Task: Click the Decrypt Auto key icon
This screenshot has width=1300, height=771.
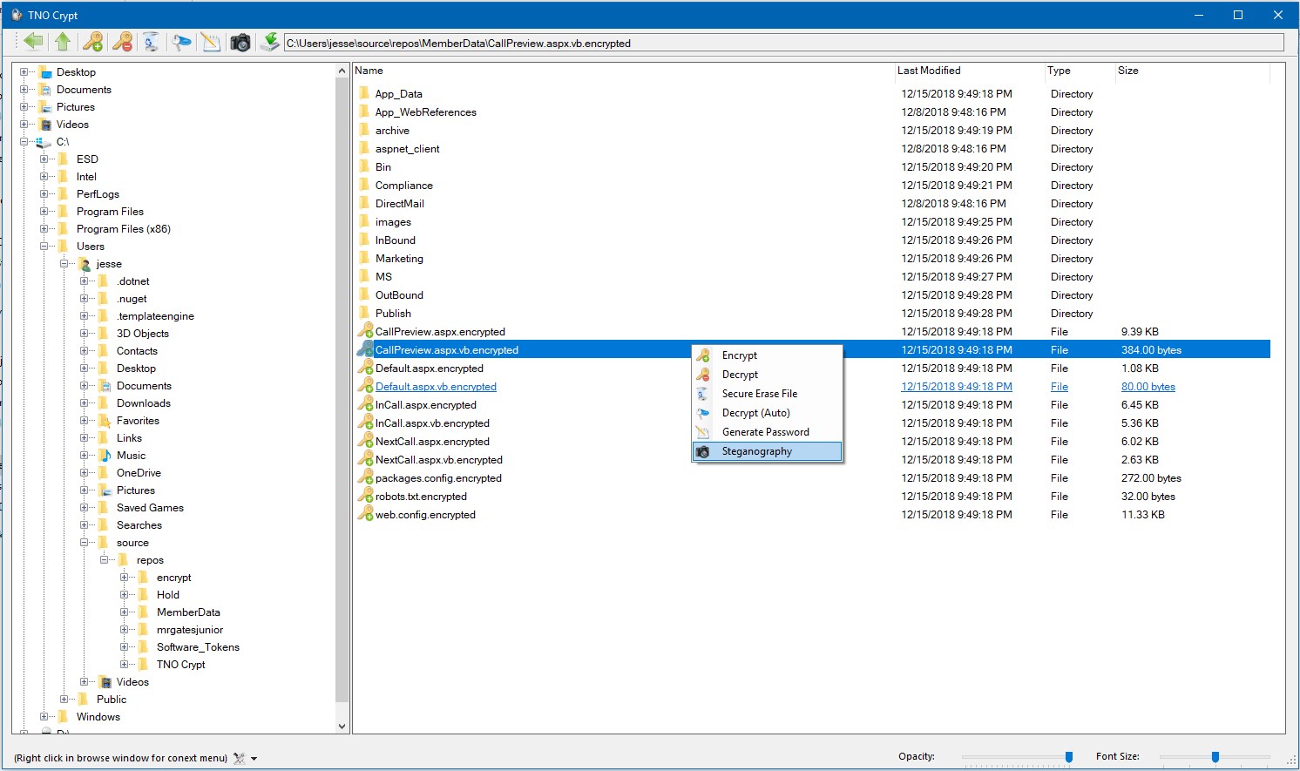Action: click(x=180, y=41)
